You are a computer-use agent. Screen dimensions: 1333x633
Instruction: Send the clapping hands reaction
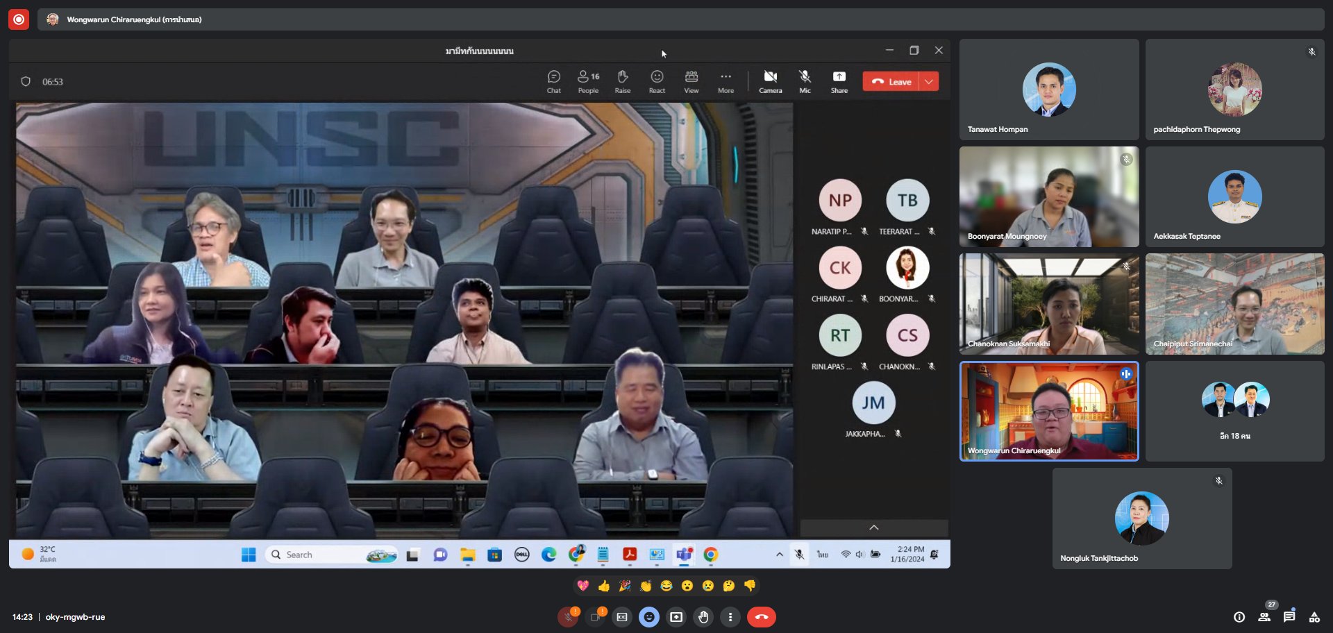[x=646, y=586]
